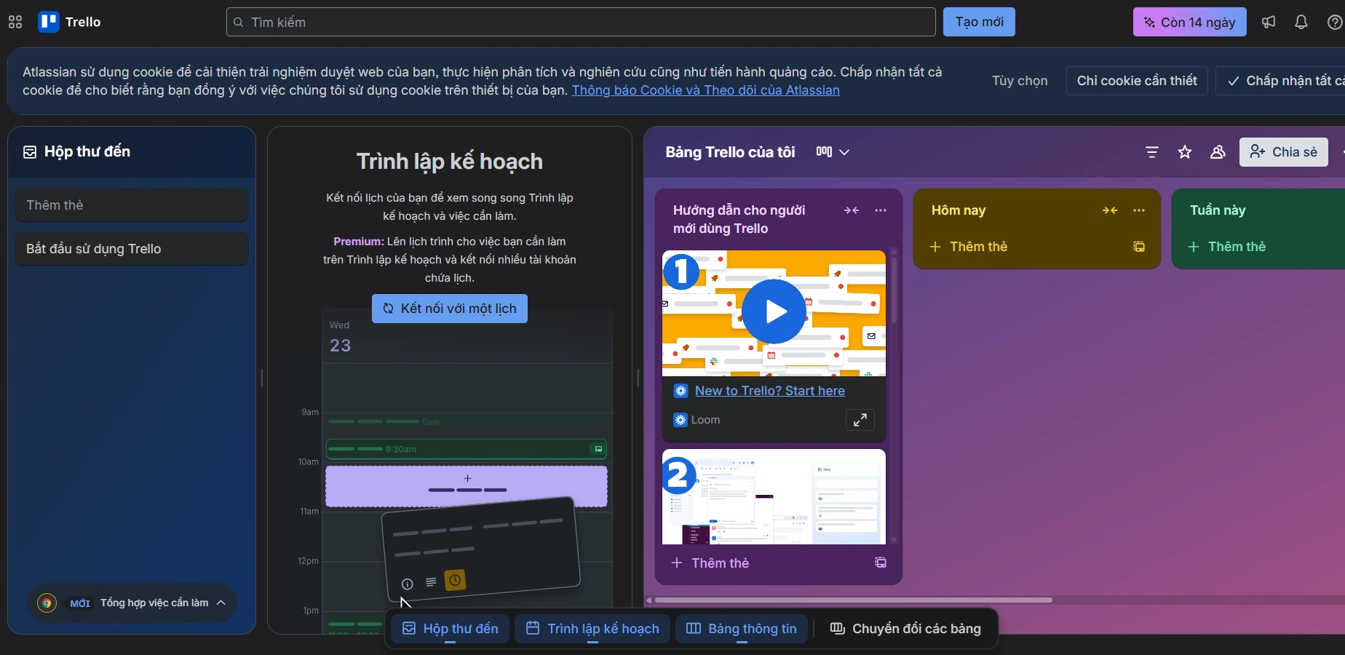Collapse the "Hôm nay" list
This screenshot has width=1345, height=655.
point(1109,210)
